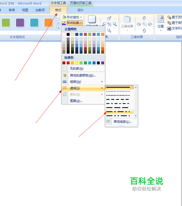Image resolution: width=182 pixels, height=206 pixels.
Task: Choose the solid line style
Action: [120, 88]
